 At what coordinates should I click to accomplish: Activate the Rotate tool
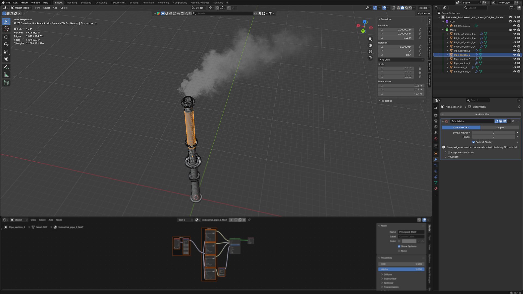point(6,44)
